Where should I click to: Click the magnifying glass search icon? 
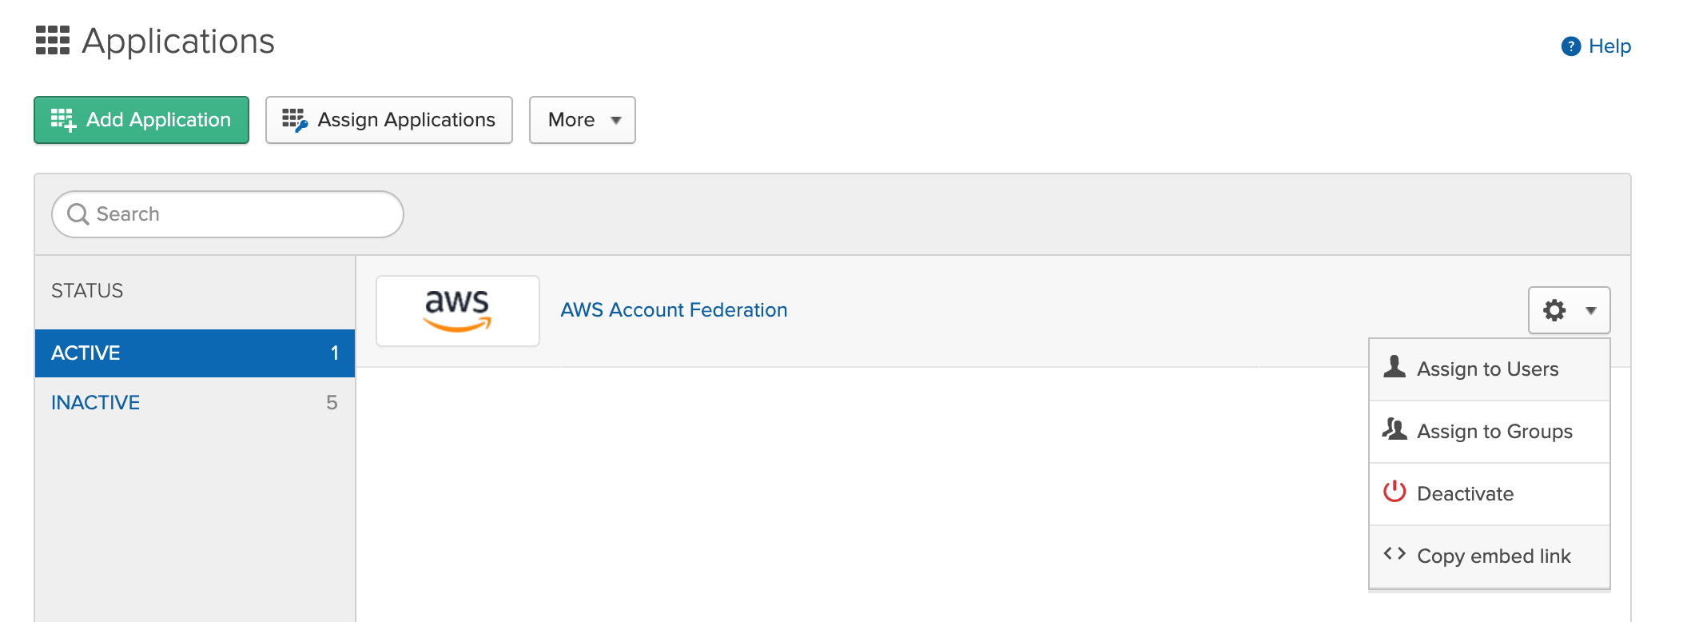tap(78, 214)
